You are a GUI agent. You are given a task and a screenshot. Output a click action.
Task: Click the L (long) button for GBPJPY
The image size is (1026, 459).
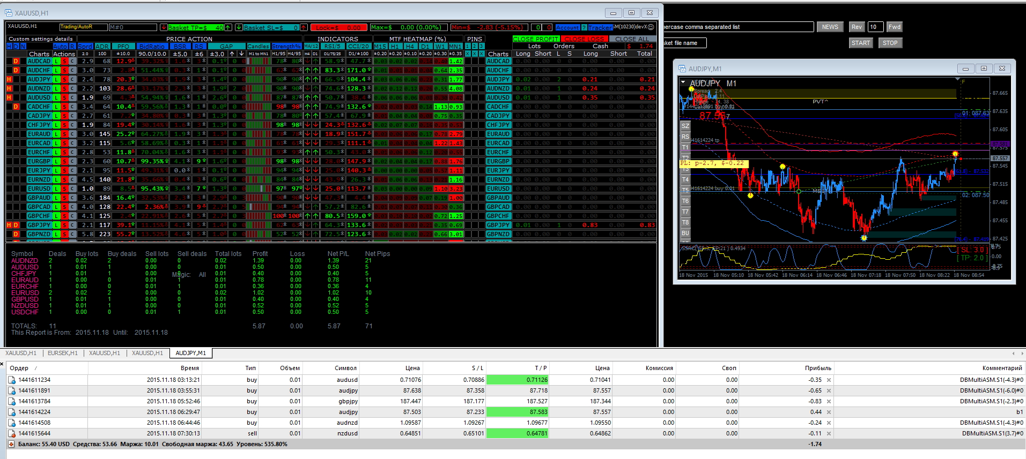[56, 225]
